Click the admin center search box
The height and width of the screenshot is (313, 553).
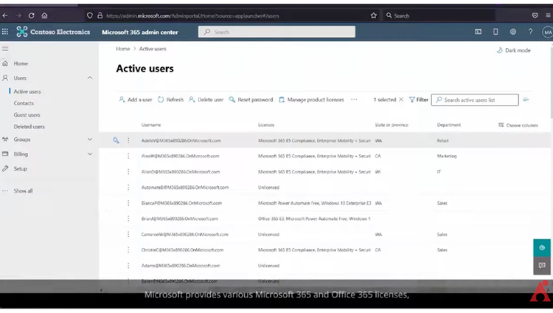[x=276, y=32]
